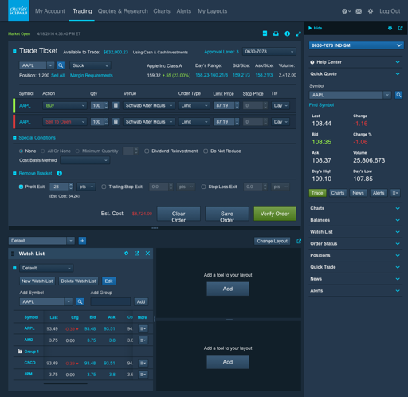Click the info icon above Trade Ticket

[287, 33]
